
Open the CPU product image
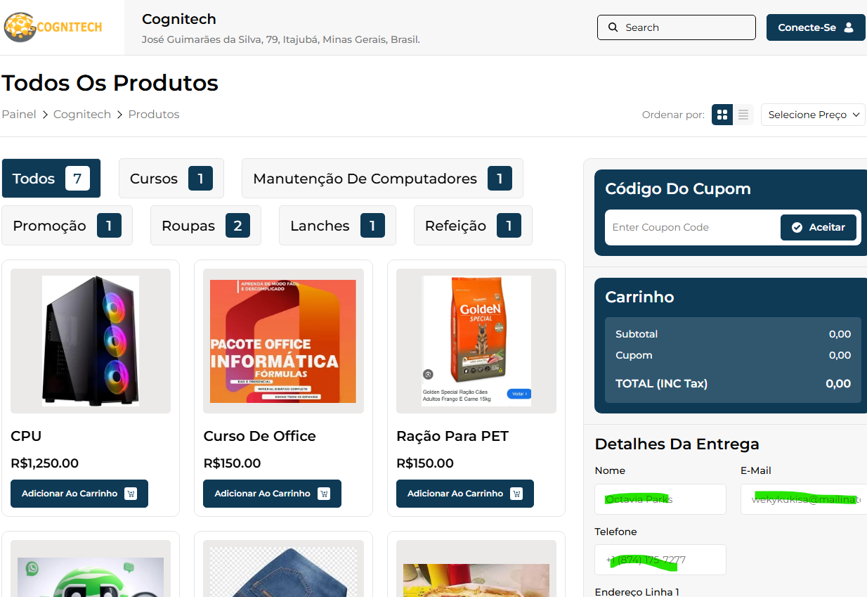91,341
